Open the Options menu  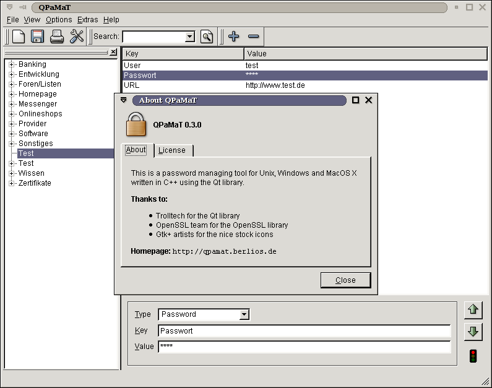click(x=59, y=20)
